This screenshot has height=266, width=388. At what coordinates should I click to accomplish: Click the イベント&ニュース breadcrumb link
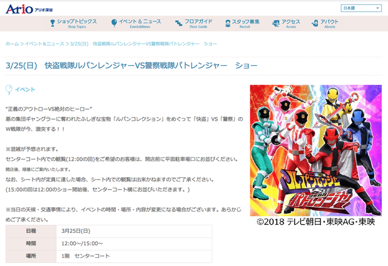pos(44,44)
